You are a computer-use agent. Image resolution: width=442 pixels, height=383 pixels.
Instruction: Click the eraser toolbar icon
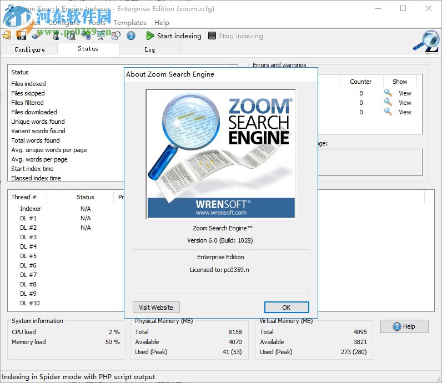click(x=37, y=36)
